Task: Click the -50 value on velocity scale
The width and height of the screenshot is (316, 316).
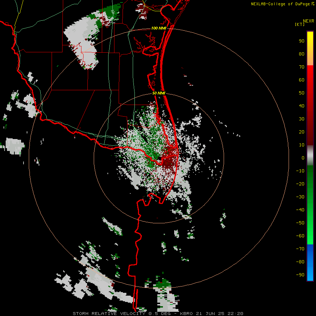Action: click(300, 223)
